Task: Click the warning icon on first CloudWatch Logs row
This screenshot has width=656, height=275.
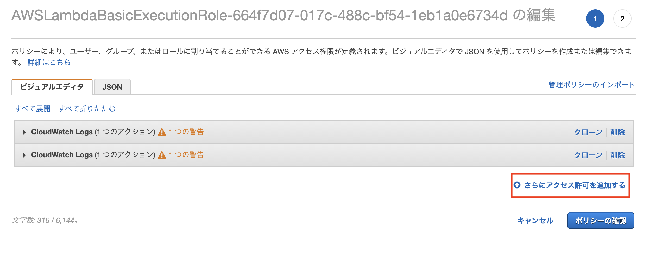Action: click(x=162, y=132)
